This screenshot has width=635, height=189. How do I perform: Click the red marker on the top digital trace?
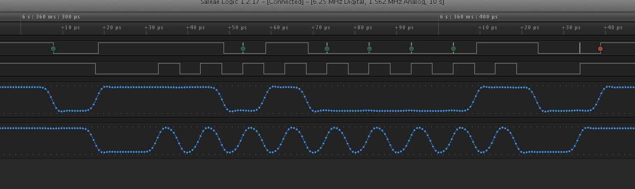pos(600,49)
